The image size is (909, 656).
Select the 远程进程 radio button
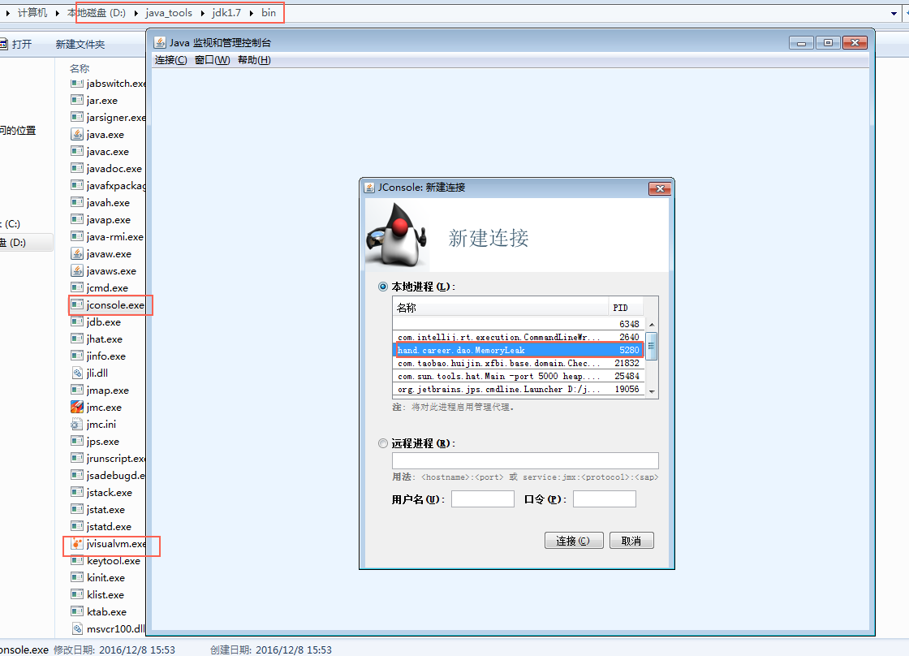coord(382,443)
